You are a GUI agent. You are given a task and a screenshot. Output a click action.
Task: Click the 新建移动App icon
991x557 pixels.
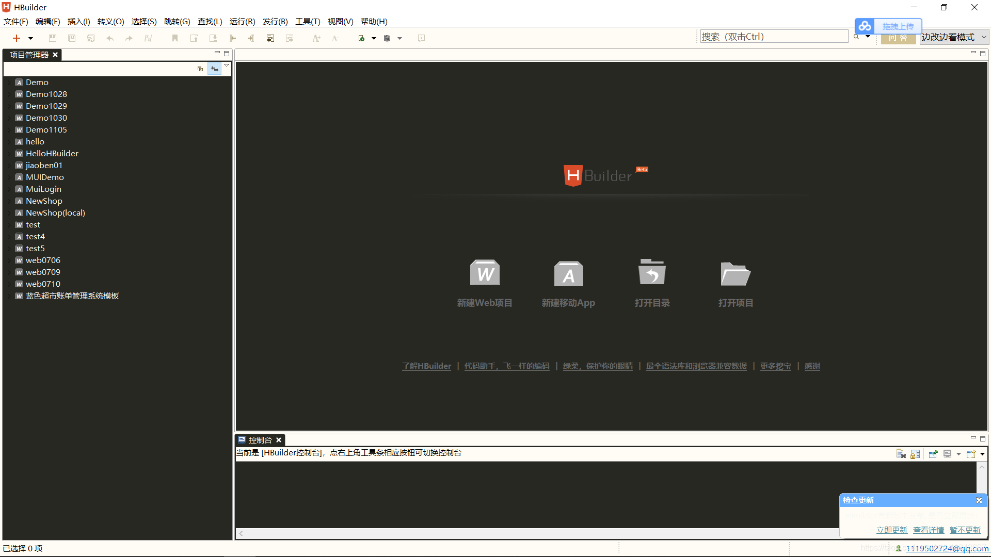pos(568,273)
